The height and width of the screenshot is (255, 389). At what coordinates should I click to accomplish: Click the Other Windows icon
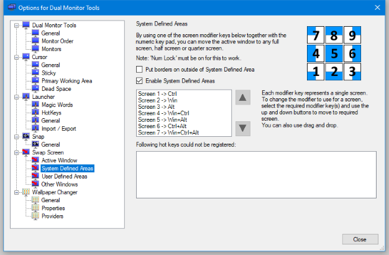pyautogui.click(x=35, y=184)
